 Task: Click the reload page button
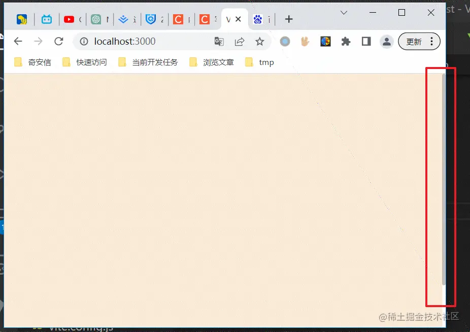pyautogui.click(x=58, y=41)
